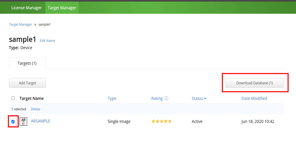Viewport: 296px width, 158px height.
Task: Click the Add Target button
Action: click(27, 83)
